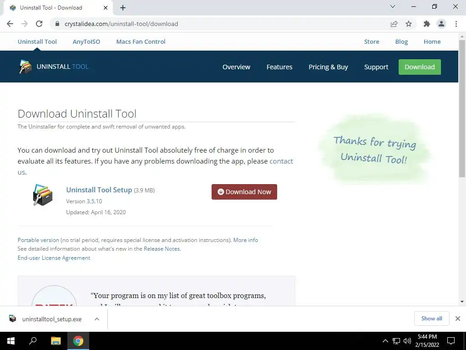Open the Uninstall Tool Setup link

click(99, 190)
